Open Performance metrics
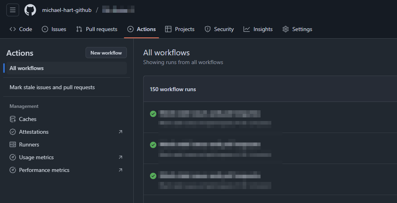 point(44,170)
